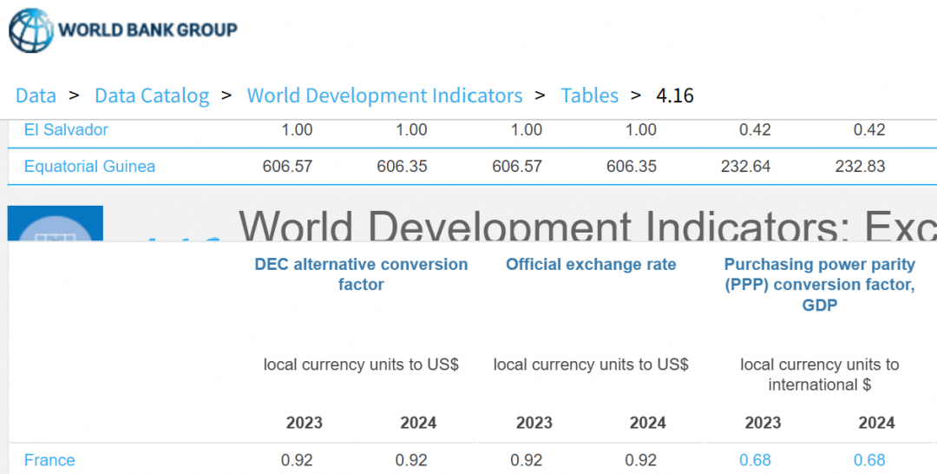The width and height of the screenshot is (937, 474).
Task: Click the 4.16 breadcrumb item
Action: [x=675, y=95]
